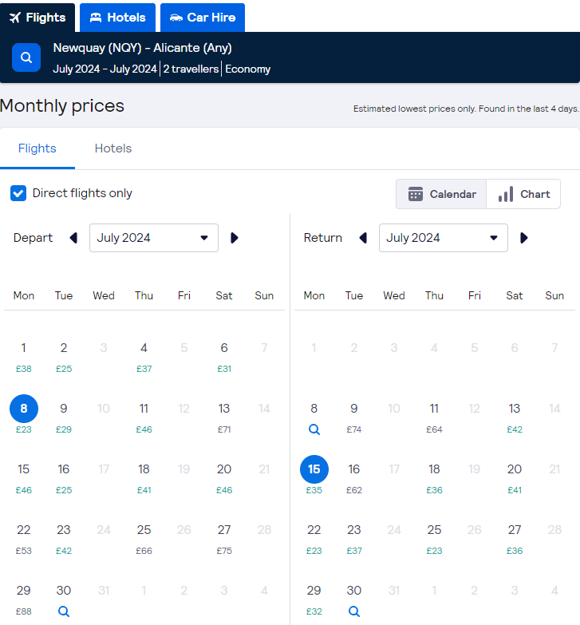
Task: Select return date July 9 (£74)
Action: tap(354, 417)
